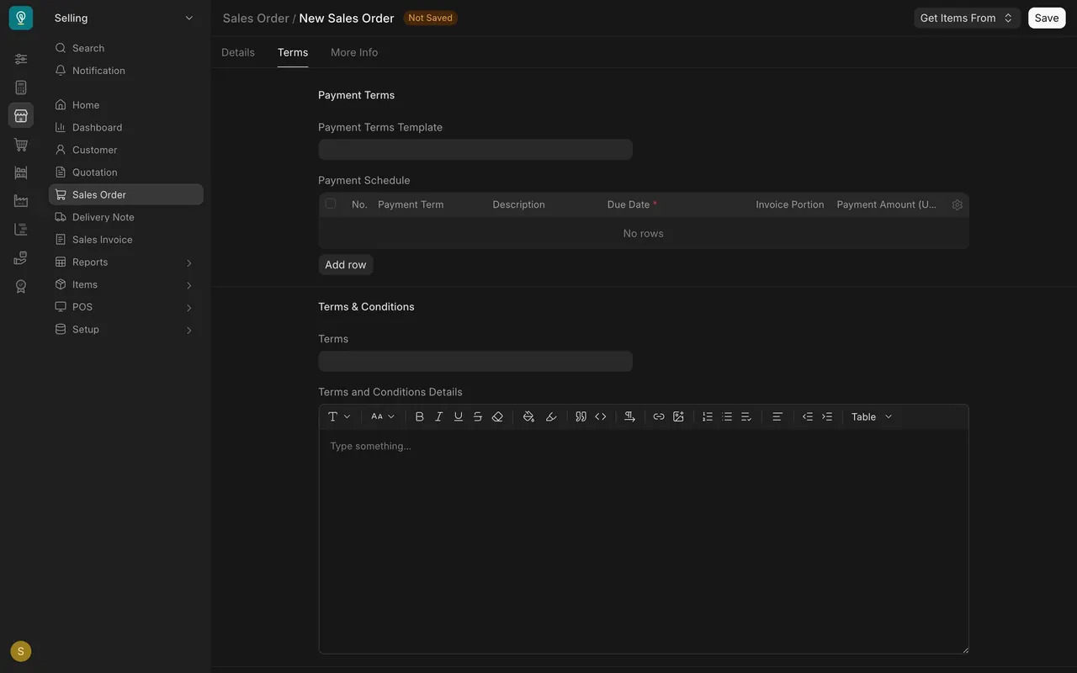Apply underline formatting in the editor
The width and height of the screenshot is (1077, 673).
458,416
